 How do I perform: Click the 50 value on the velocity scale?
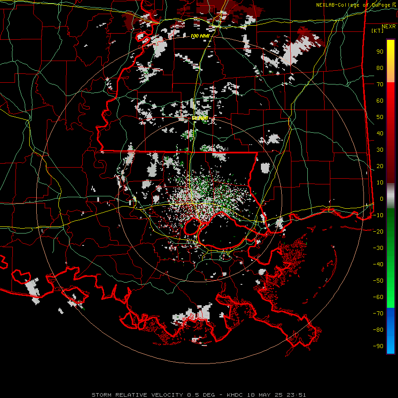380,117
